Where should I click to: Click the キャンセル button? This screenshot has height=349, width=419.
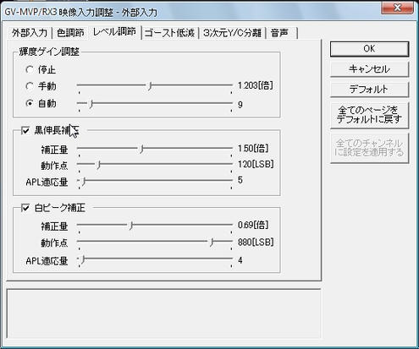(369, 69)
